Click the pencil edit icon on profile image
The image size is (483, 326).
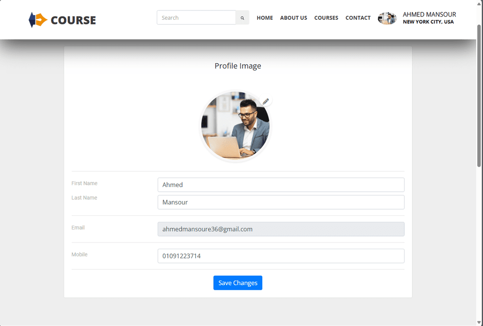coord(266,101)
